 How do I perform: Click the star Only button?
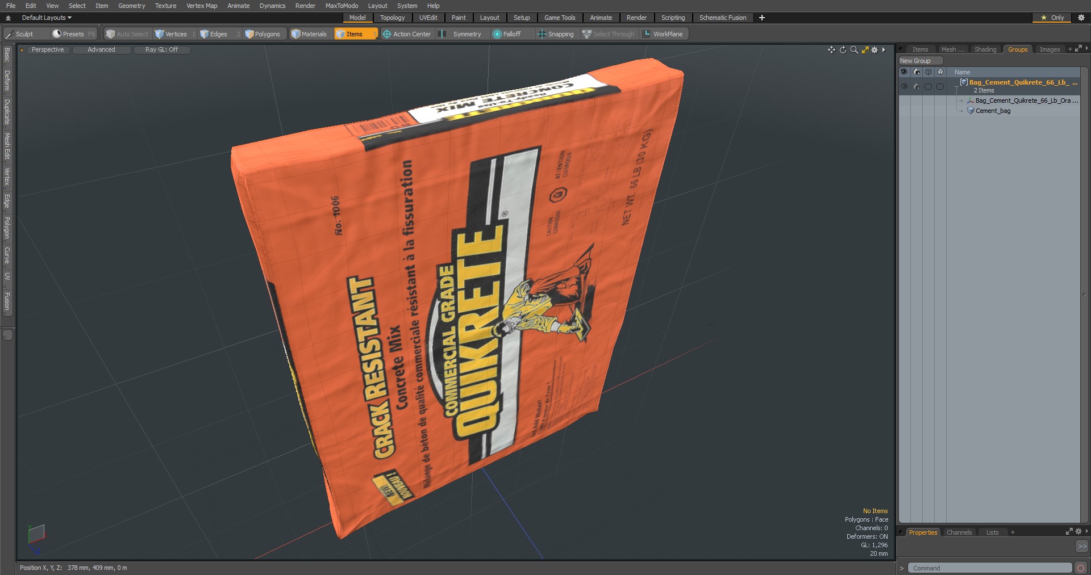coord(1052,18)
